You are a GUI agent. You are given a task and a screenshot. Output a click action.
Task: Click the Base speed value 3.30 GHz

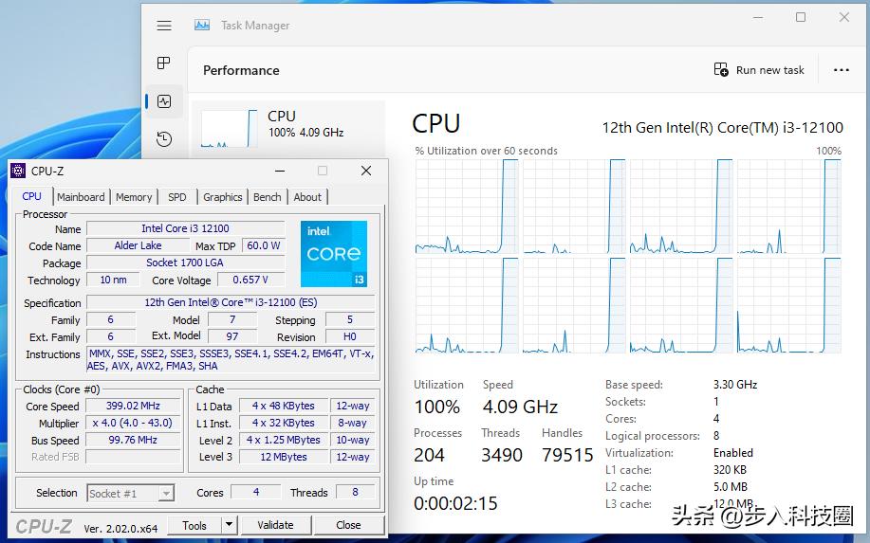[x=735, y=385]
